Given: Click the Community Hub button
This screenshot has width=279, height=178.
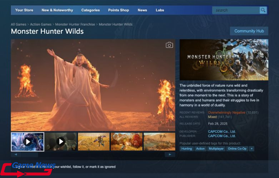Looking at the screenshot, I should pos(249,31).
